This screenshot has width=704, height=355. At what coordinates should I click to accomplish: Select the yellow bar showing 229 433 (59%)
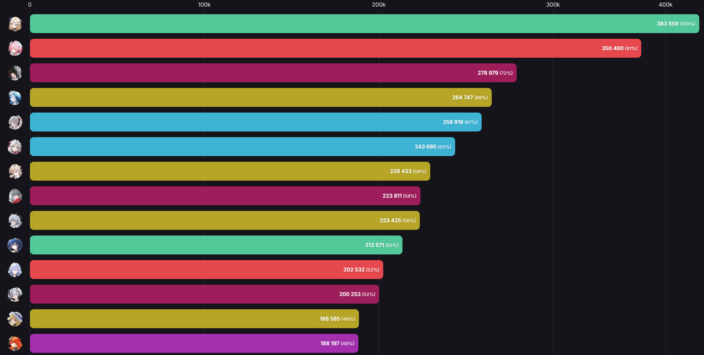pyautogui.click(x=230, y=171)
